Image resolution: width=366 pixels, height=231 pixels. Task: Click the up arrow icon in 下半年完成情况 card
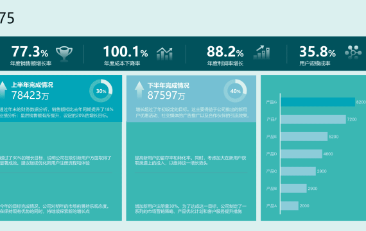point(139,90)
